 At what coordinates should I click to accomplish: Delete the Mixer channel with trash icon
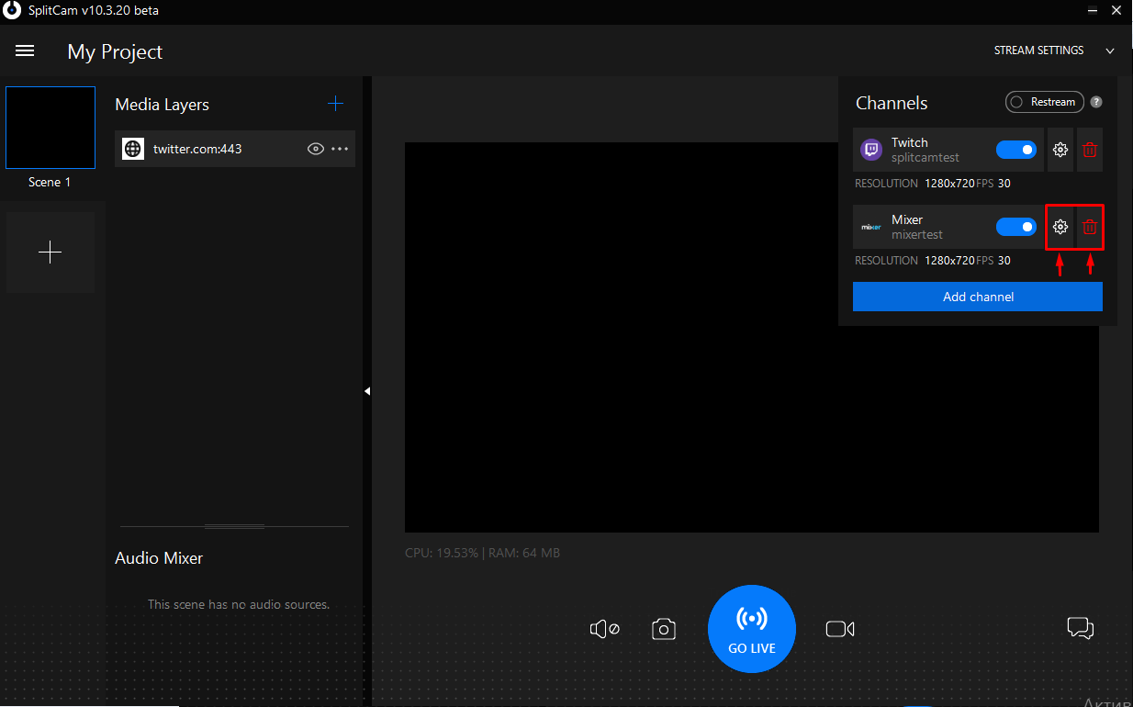1090,227
